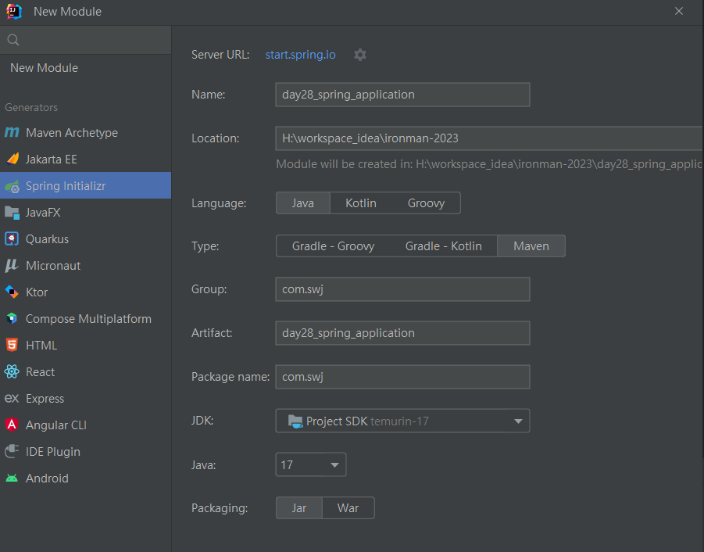This screenshot has width=704, height=552.
Task: Select the Jakarta EE generator icon
Action: click(12, 160)
